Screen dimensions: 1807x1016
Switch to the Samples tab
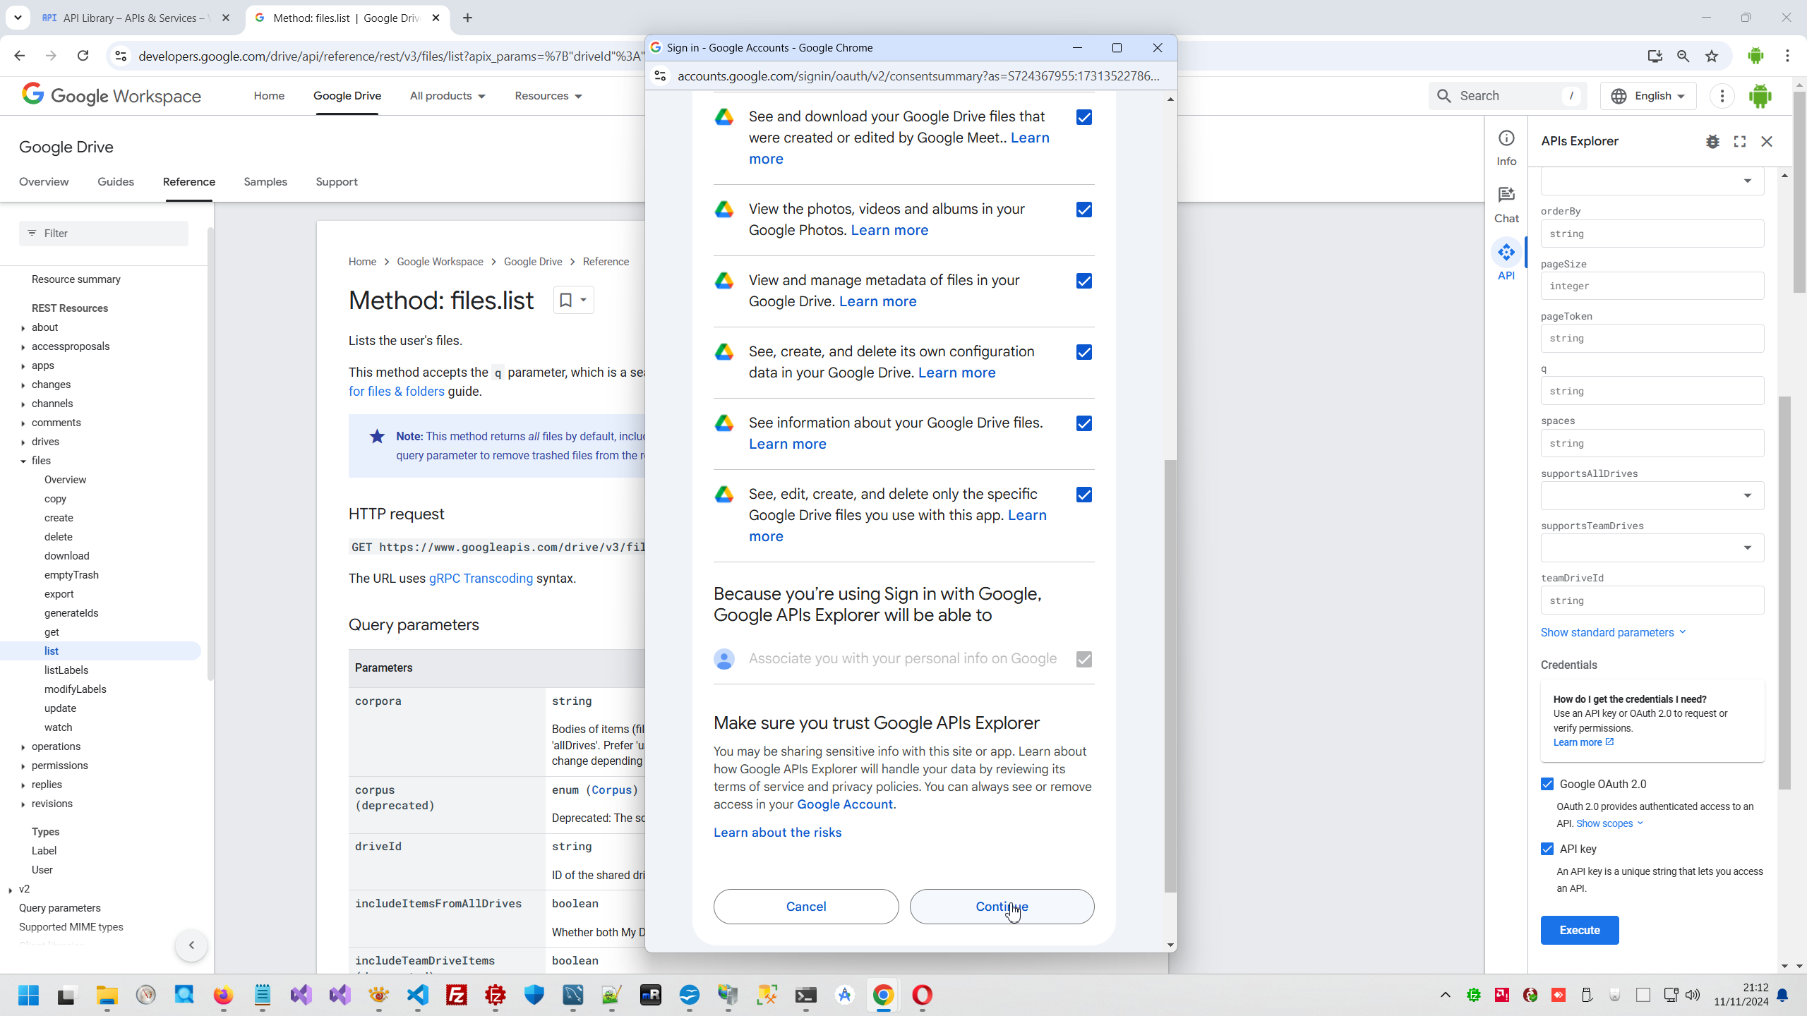265,182
